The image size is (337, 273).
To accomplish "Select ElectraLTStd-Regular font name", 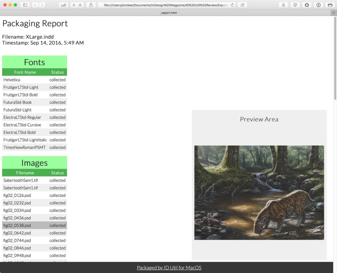I will 22,117.
